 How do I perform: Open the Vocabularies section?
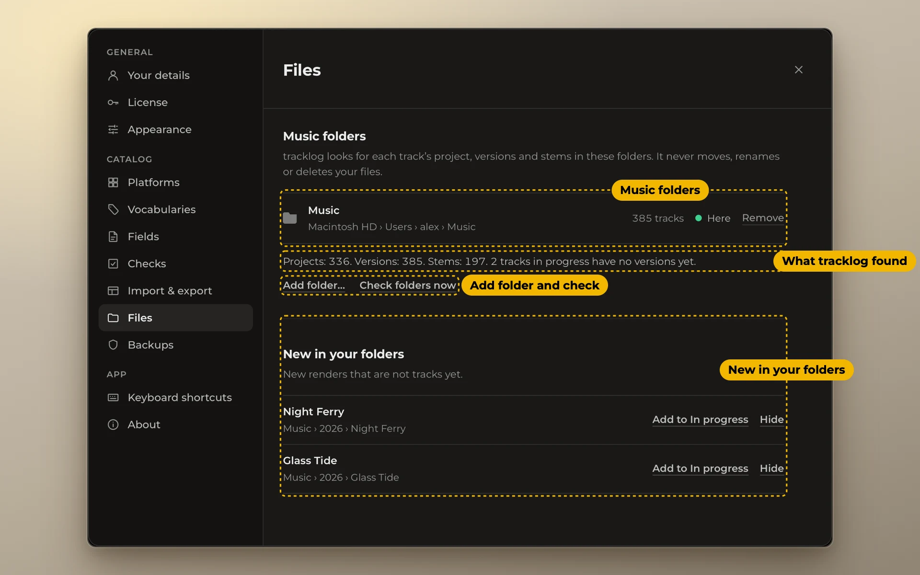175,209
